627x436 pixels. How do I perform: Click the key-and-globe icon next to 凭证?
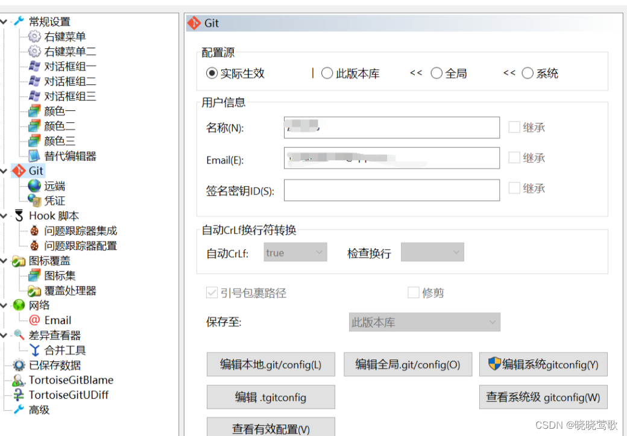(x=34, y=201)
